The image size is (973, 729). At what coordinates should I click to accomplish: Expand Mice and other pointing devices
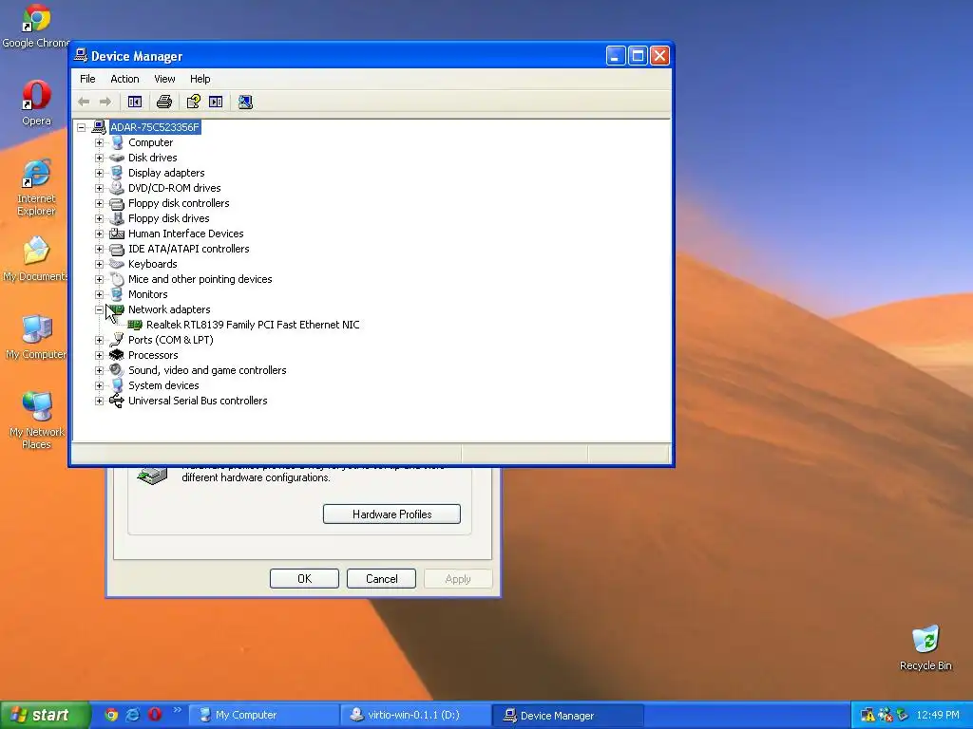click(99, 279)
